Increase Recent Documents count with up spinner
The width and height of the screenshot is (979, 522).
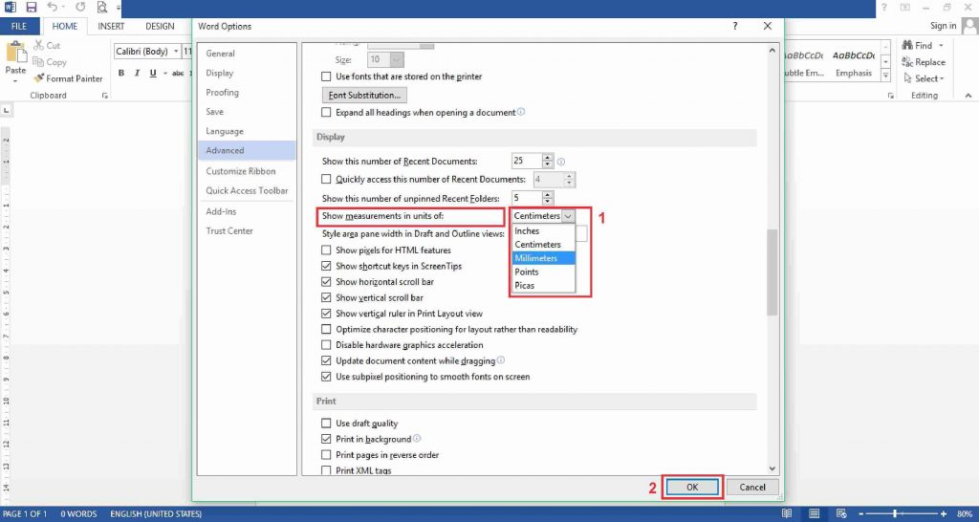coord(548,158)
